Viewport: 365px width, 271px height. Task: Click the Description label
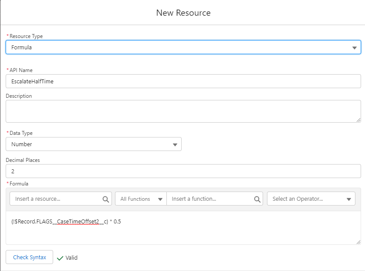click(19, 96)
